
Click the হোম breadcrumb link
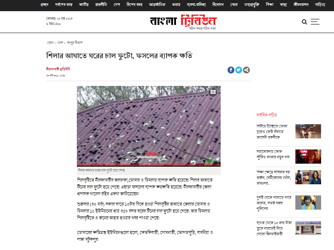click(50, 43)
